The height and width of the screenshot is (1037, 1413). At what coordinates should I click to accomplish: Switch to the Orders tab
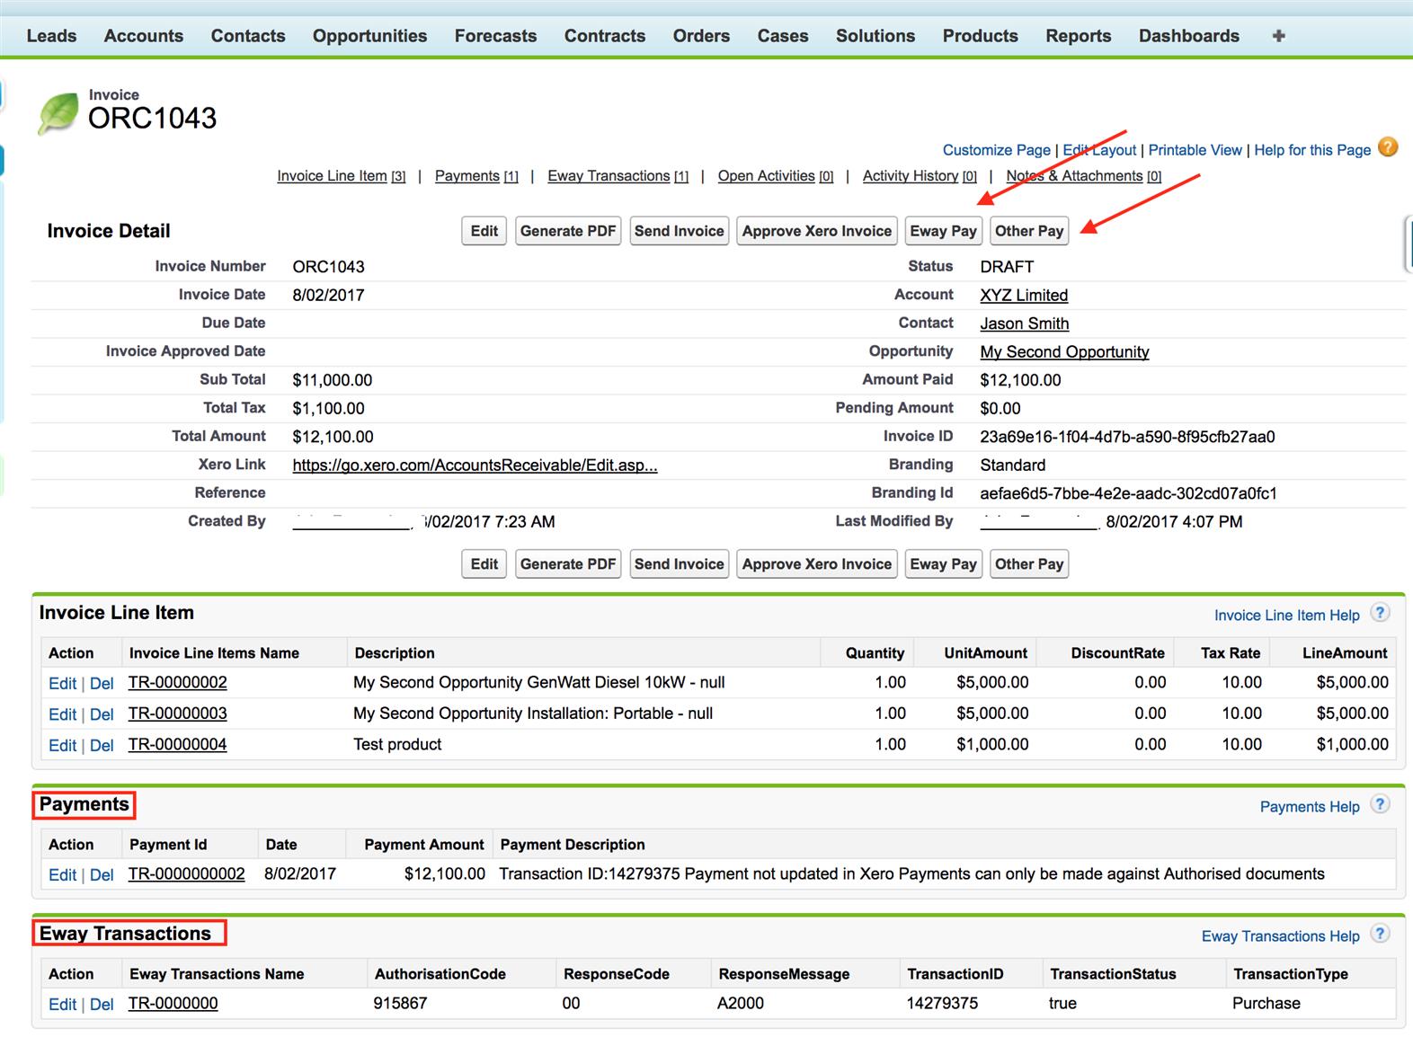tap(701, 36)
